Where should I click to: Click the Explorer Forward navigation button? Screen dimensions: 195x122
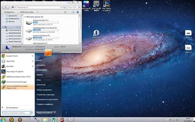[7, 7]
